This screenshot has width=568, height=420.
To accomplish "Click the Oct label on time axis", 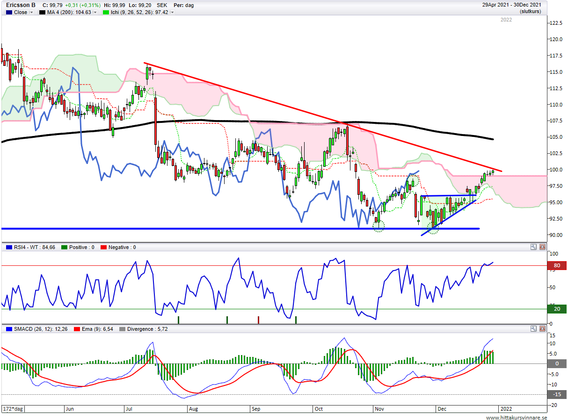I will pos(318,409).
